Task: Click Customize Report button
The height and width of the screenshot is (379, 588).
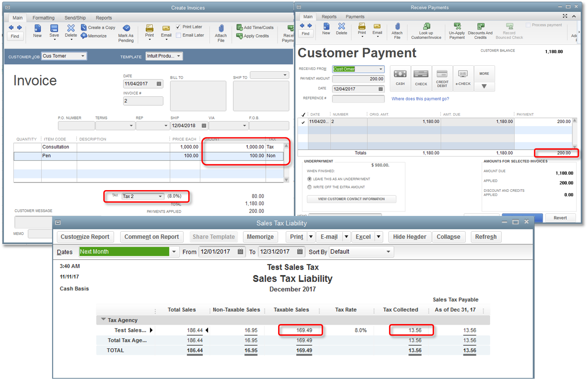Action: point(85,237)
